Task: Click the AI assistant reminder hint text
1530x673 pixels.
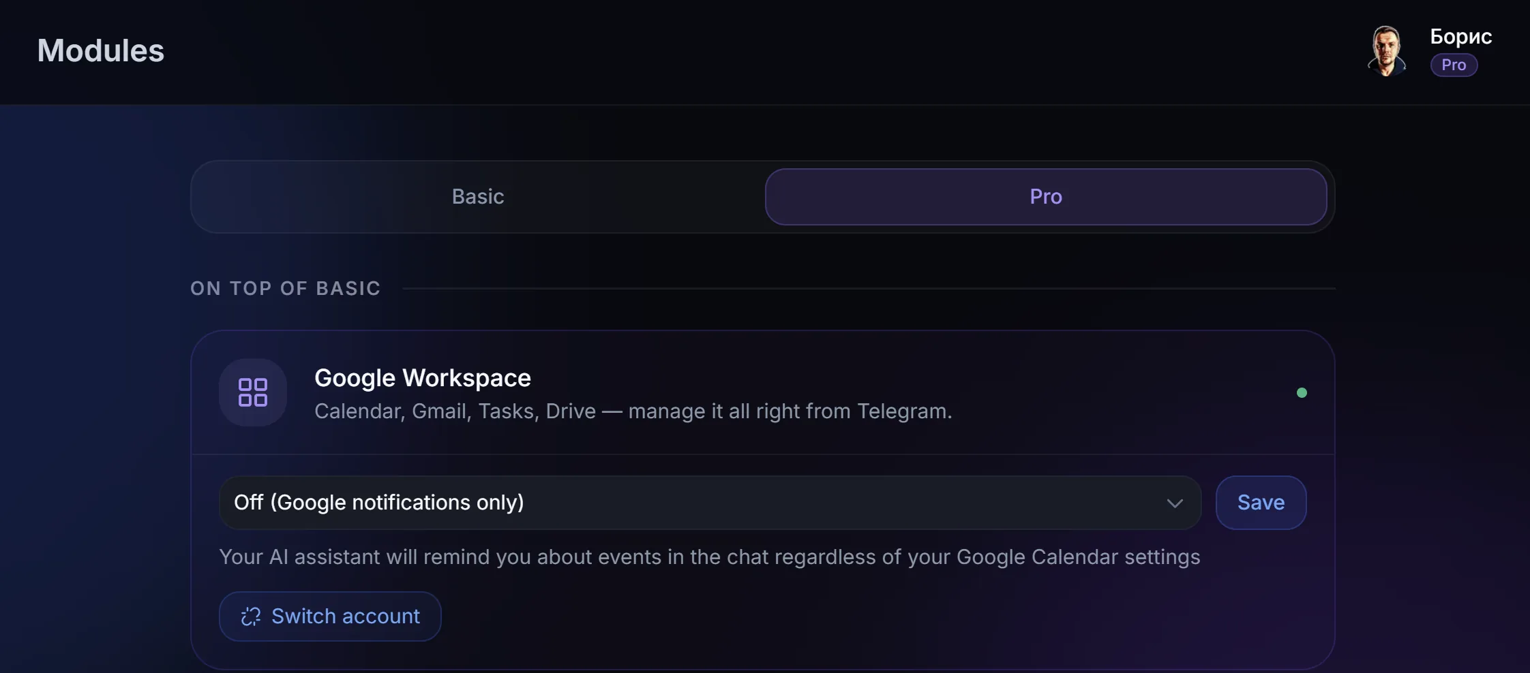Action: [x=709, y=557]
